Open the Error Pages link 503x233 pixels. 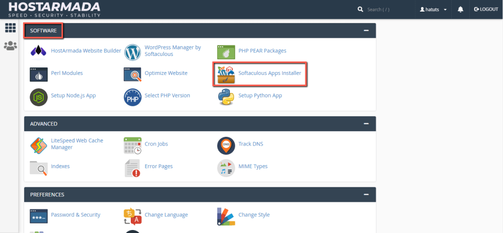point(158,166)
